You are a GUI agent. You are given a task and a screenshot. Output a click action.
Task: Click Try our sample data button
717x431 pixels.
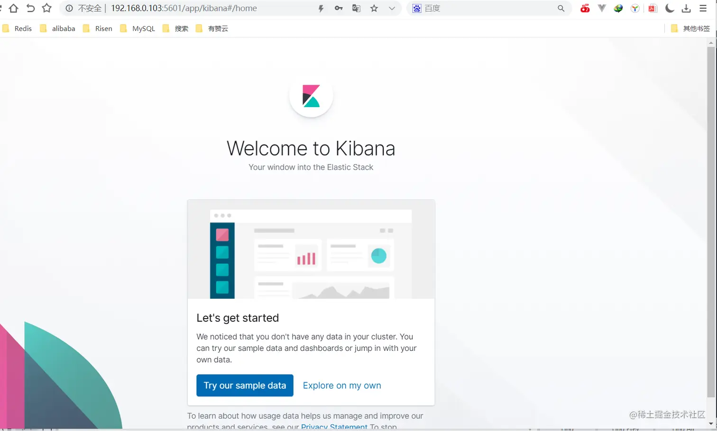245,385
